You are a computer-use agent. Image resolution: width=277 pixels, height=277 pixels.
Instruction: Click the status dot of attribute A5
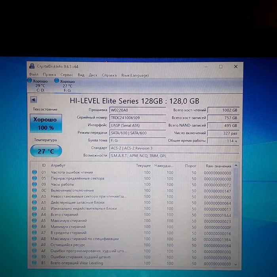pyautogui.click(x=34, y=220)
